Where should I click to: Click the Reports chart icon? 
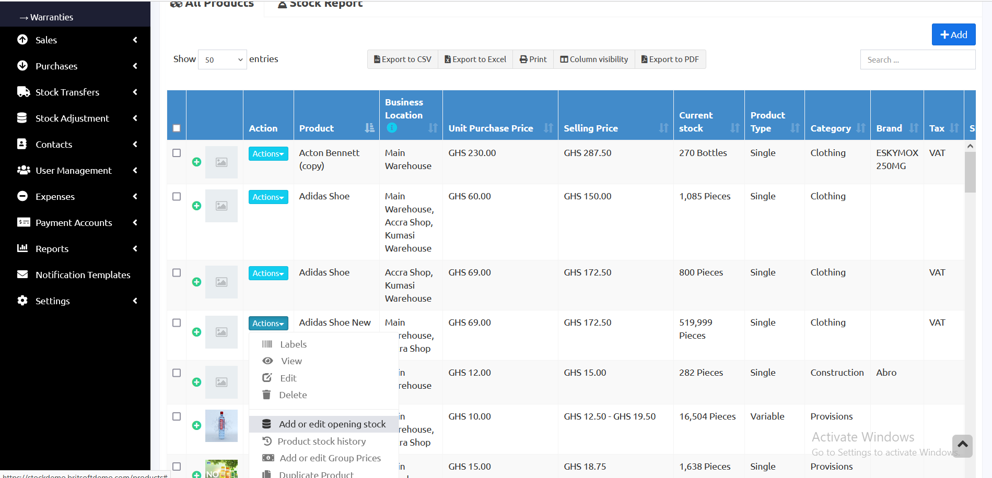click(22, 248)
